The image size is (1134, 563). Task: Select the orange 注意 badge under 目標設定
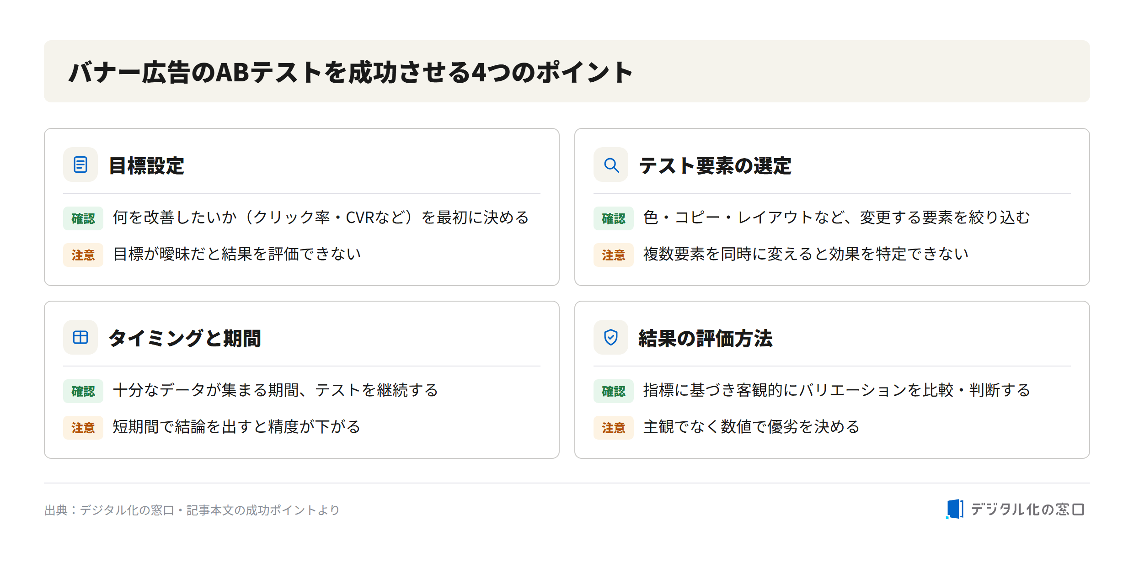[83, 255]
